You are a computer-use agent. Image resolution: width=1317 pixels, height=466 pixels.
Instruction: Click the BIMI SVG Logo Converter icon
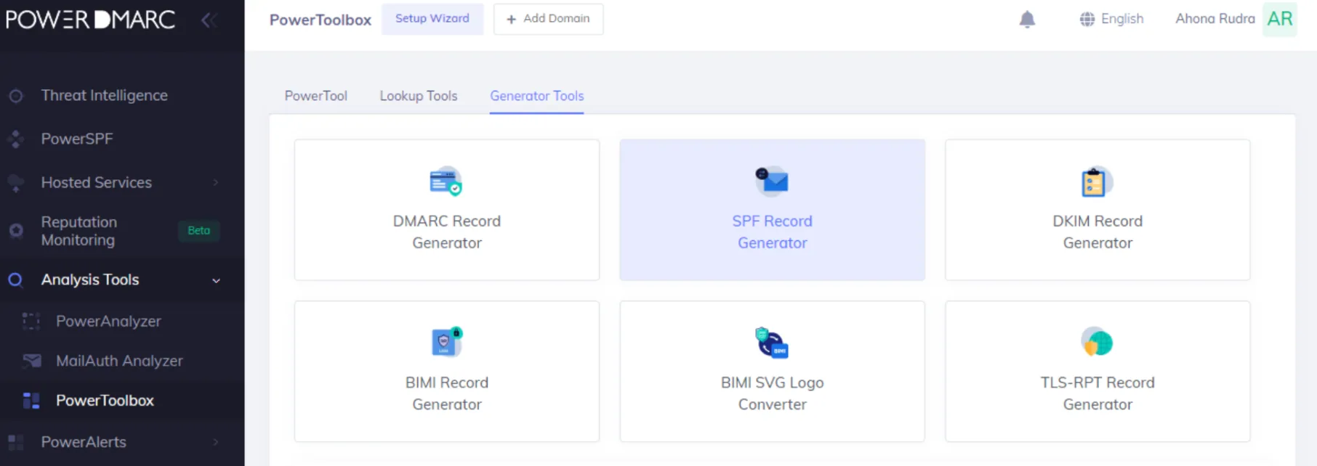click(x=771, y=343)
